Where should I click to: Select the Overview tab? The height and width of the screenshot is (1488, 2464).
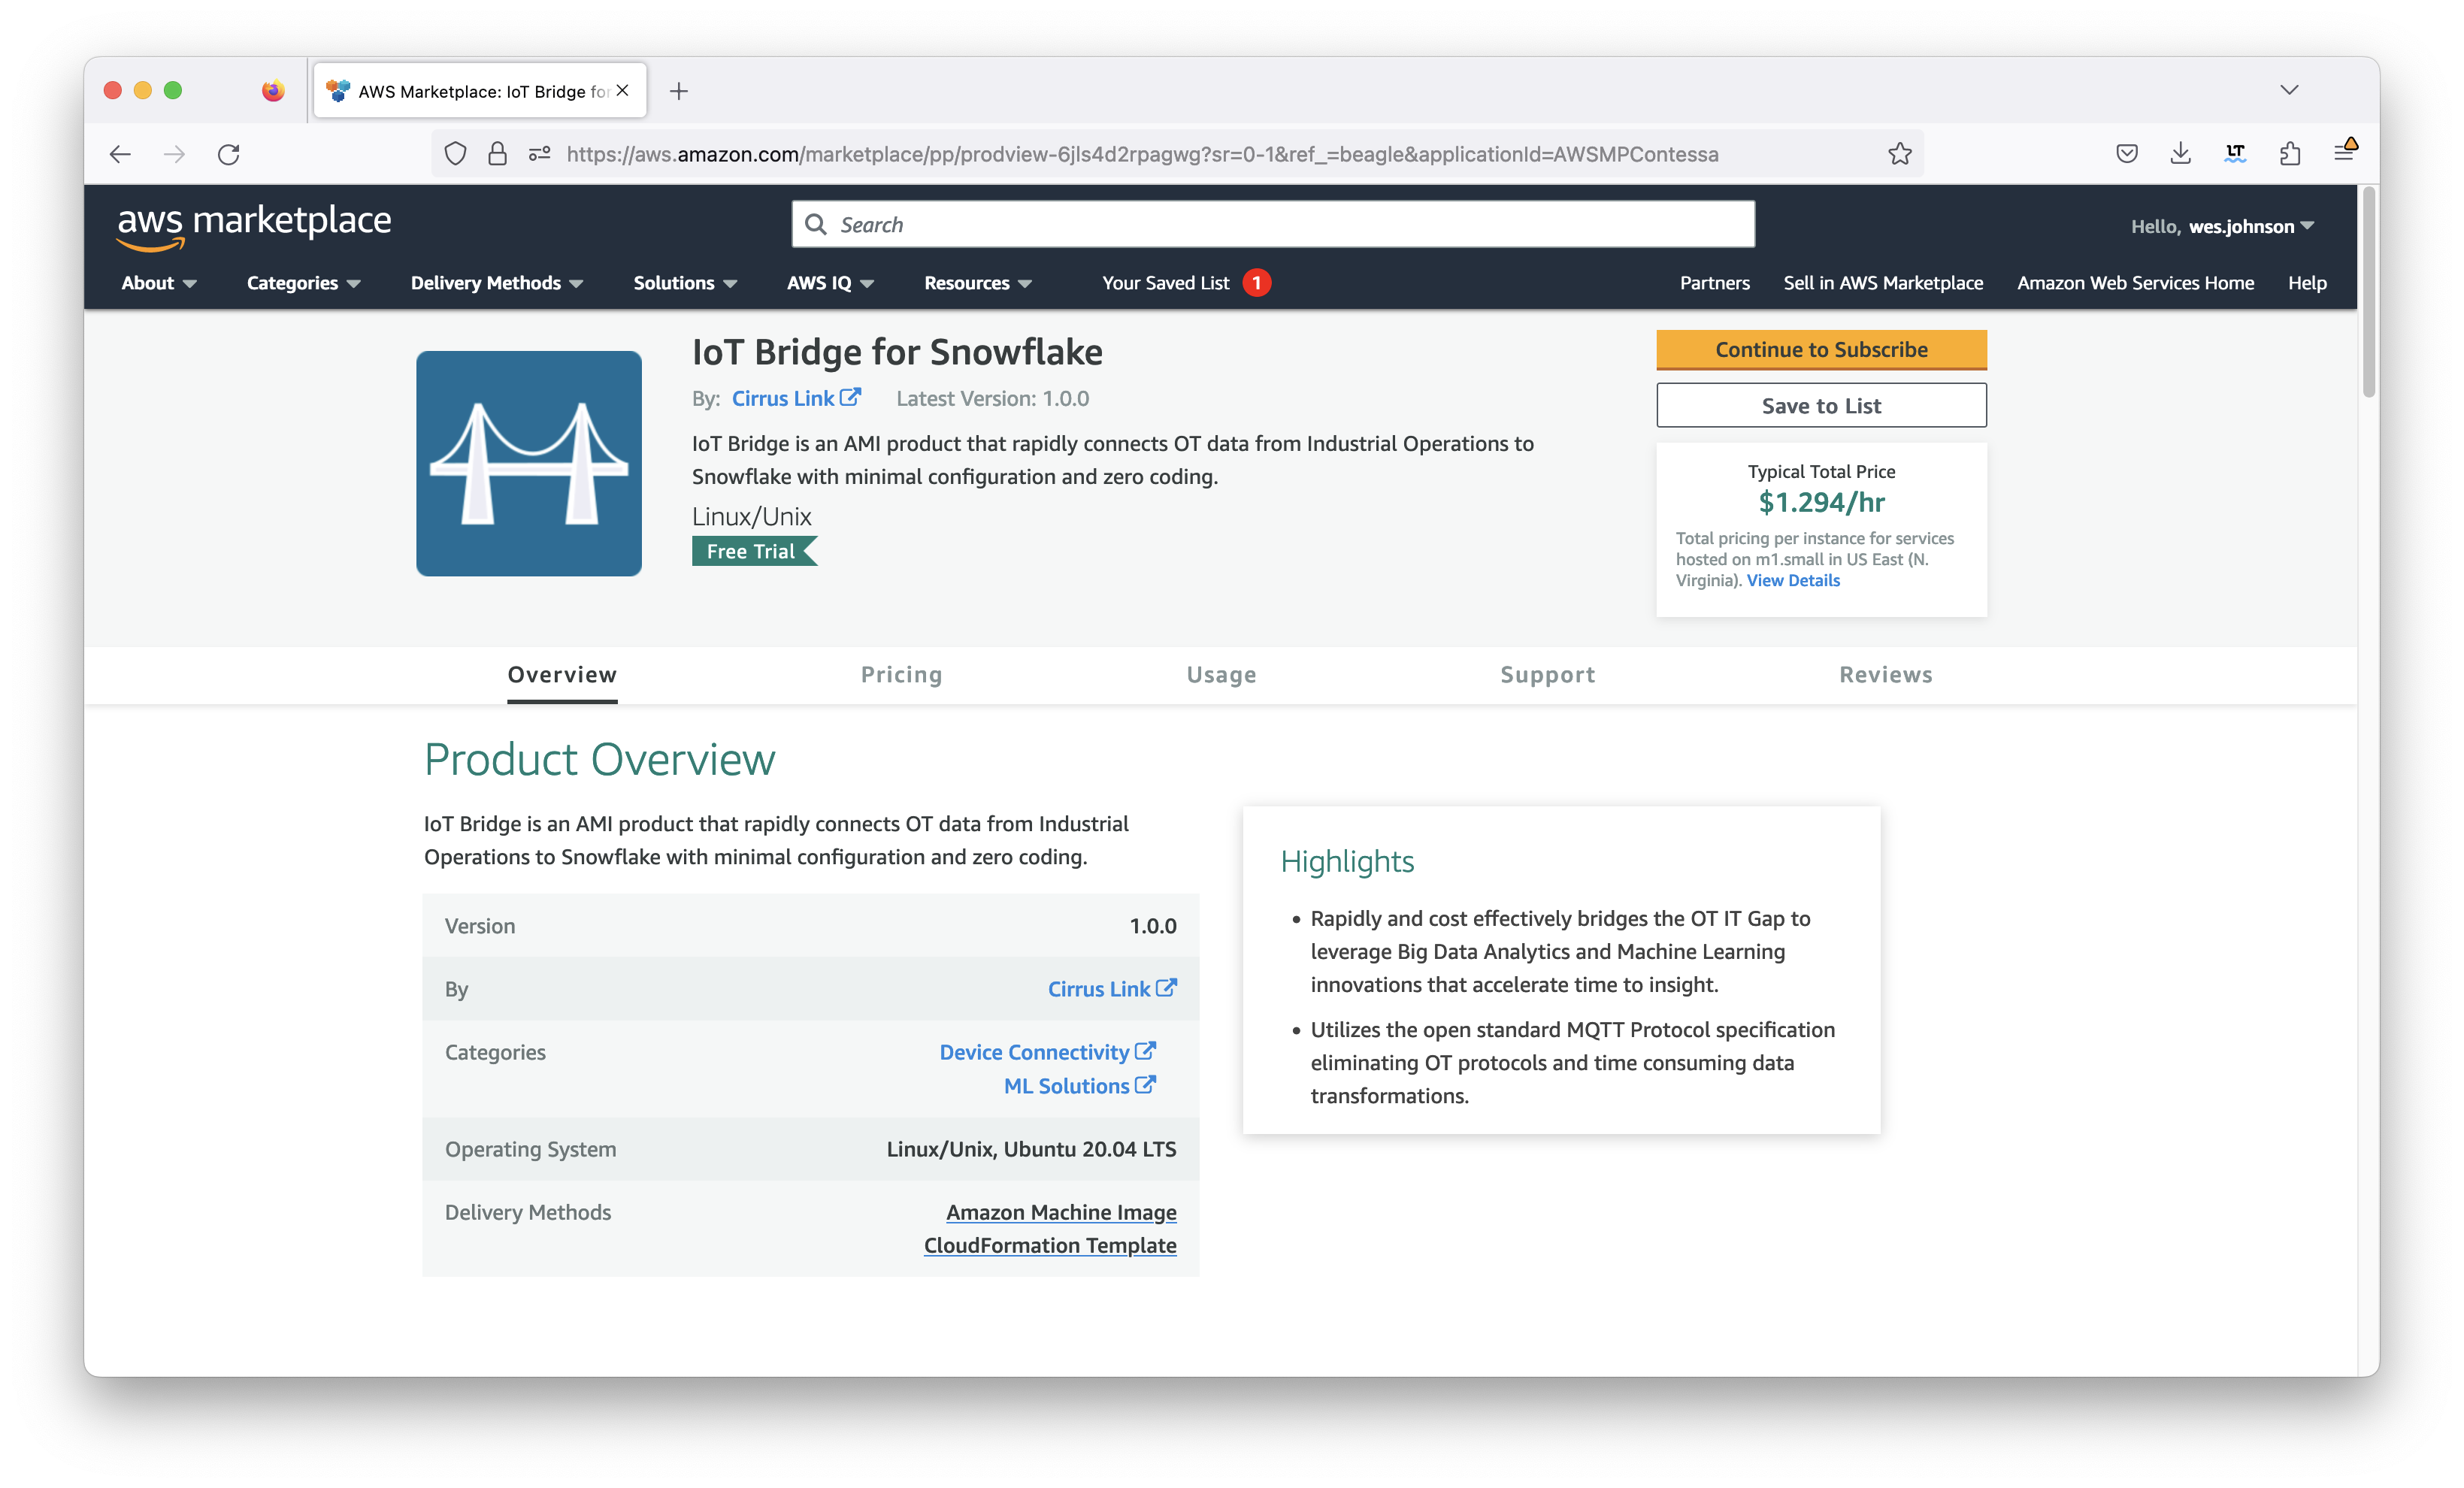[x=562, y=675]
